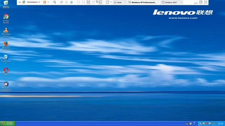Open TeamViewer desktop shortcut
Image resolution: width=225 pixels, height=126 pixels.
click(6, 59)
